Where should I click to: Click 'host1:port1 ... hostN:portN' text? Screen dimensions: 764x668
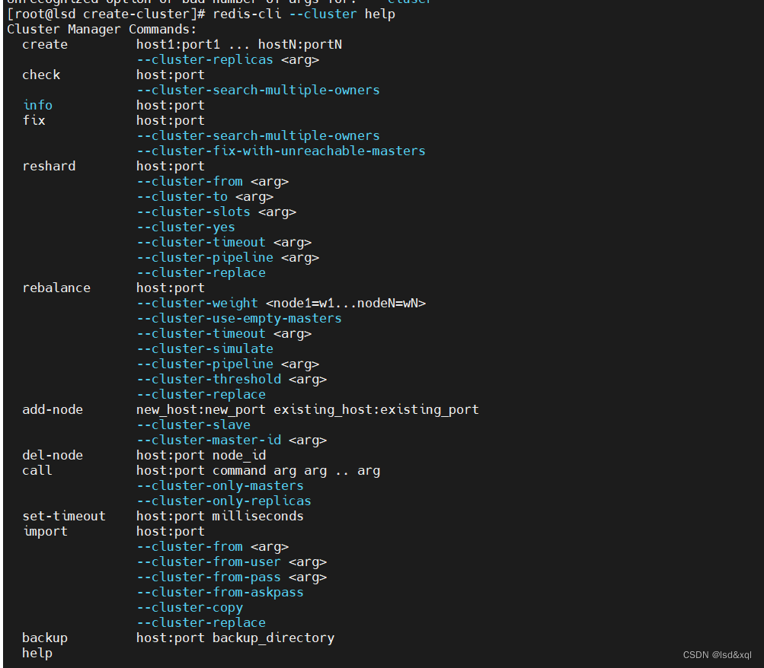238,44
